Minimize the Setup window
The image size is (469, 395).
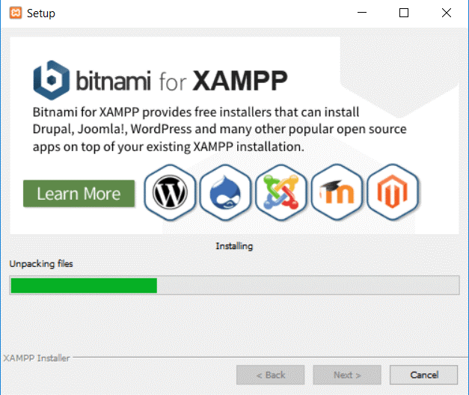coord(361,13)
